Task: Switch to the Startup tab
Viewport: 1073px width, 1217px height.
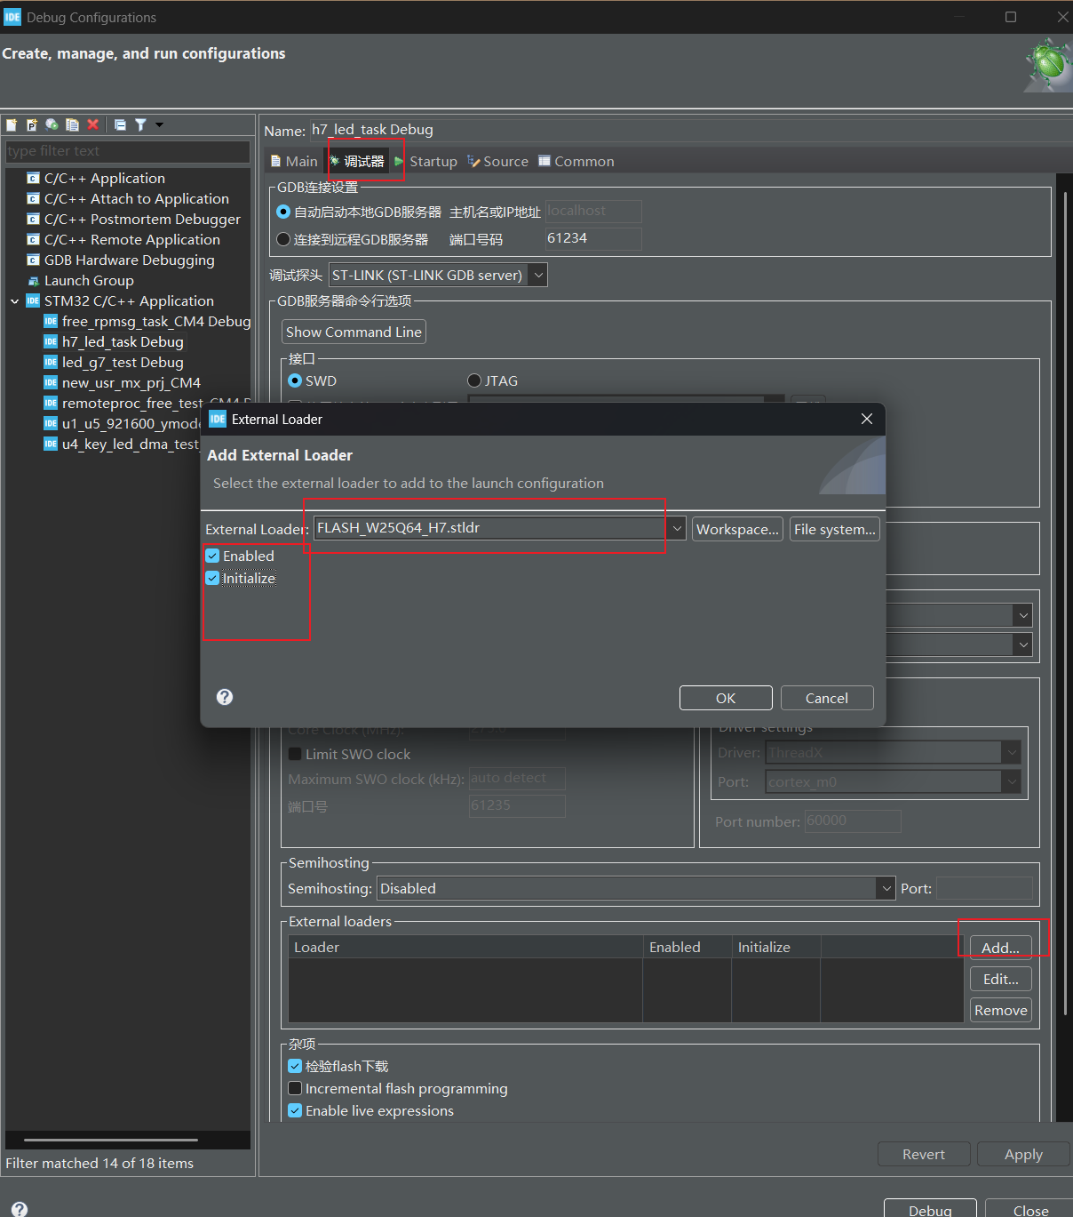Action: (x=425, y=161)
